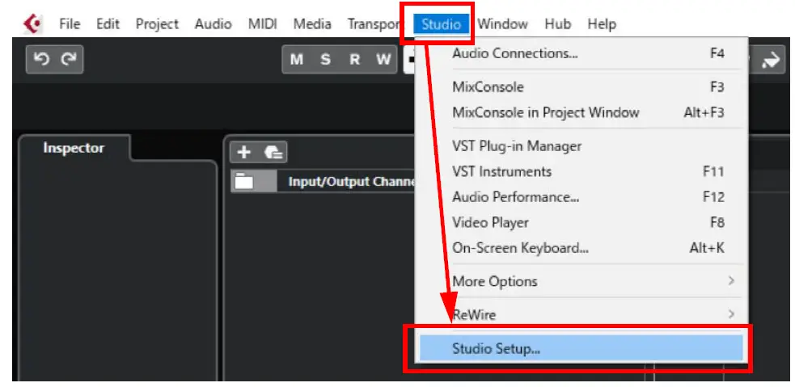Choose Audio Connections menu entry

click(515, 54)
